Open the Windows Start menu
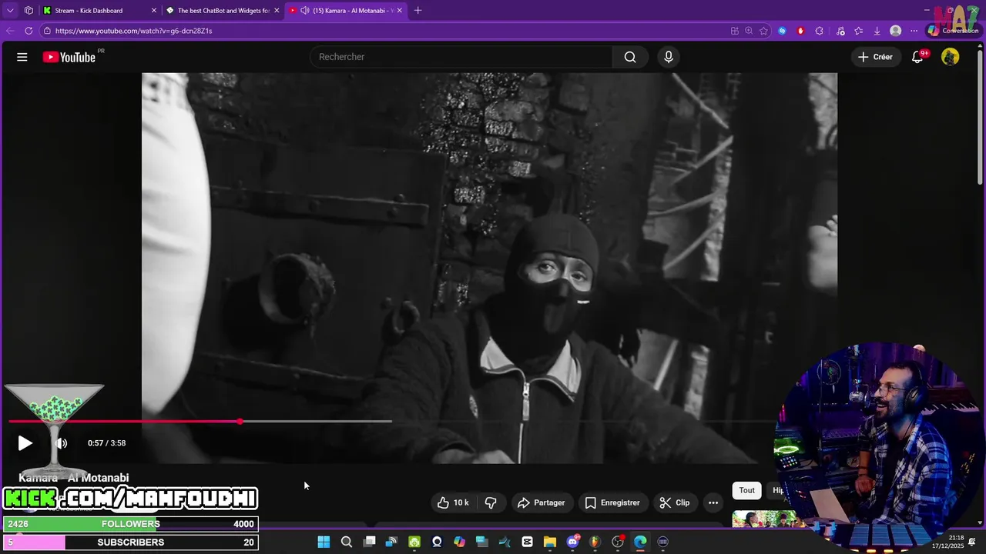The image size is (986, 554). tap(324, 542)
